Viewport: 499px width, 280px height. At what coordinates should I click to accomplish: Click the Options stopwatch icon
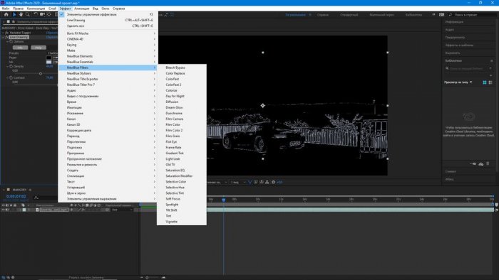click(11, 41)
